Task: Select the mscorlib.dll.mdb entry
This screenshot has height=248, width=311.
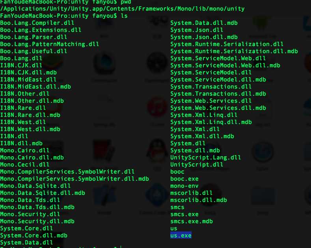Action: tap(199, 200)
